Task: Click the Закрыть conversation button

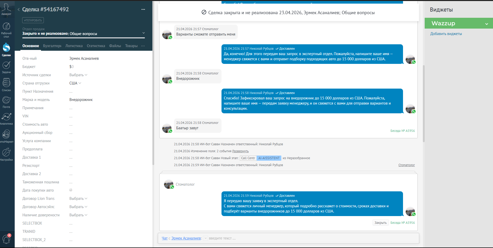Action: pyautogui.click(x=380, y=223)
